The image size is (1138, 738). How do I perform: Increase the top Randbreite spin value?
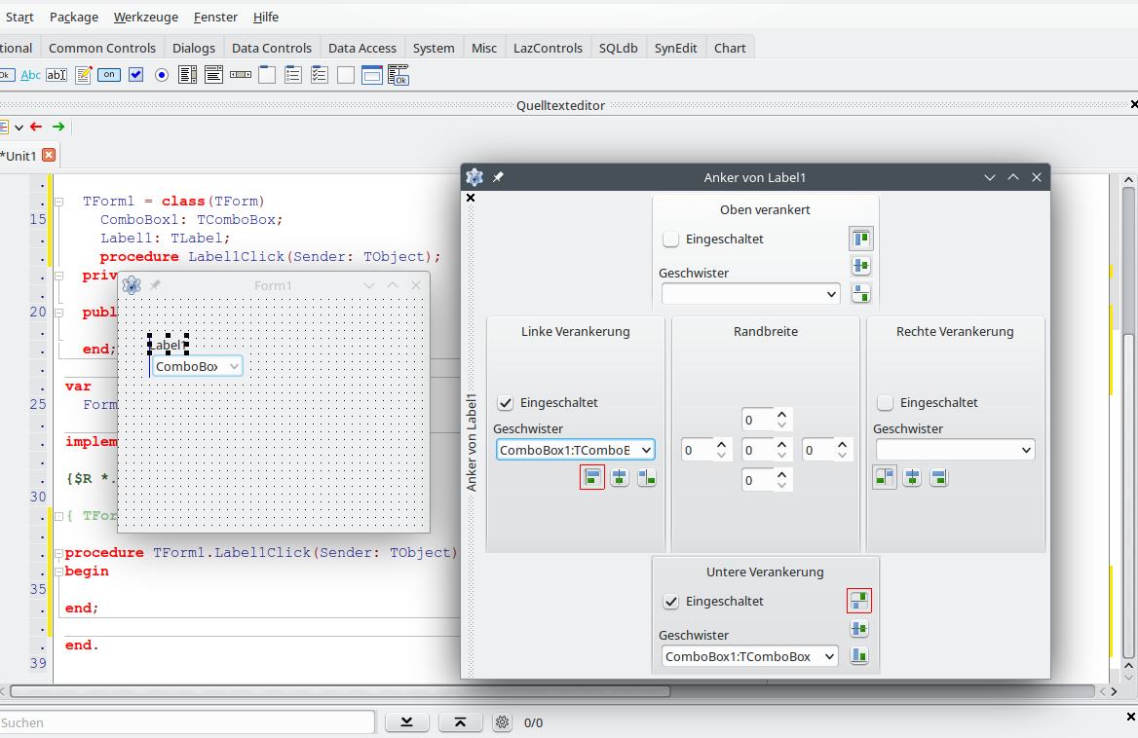(x=781, y=416)
